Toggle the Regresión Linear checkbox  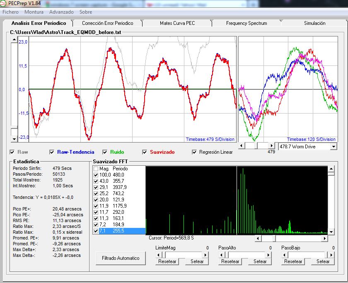click(194, 152)
